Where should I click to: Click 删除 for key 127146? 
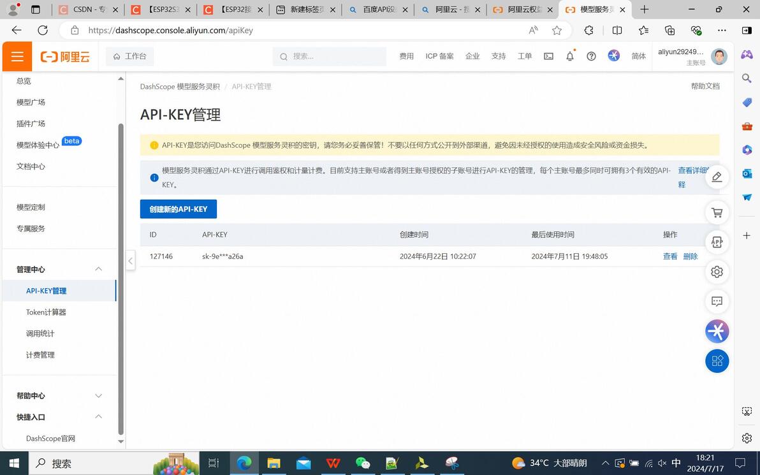(691, 256)
